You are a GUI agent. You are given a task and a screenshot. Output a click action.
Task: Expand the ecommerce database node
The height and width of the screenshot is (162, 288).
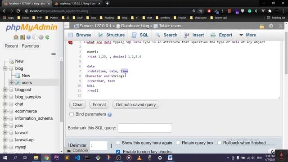click(x=5, y=111)
